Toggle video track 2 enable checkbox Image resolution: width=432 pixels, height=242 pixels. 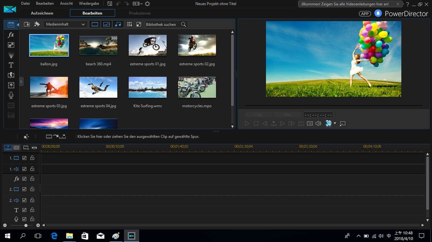point(24,189)
